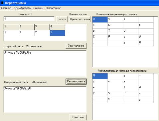Viewport: 159px width, 121px height.
Task: Select the Т cell in Результирующая матрица
Action: 130,88
